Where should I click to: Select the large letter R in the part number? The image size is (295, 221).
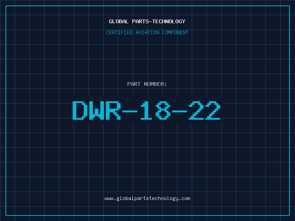pos(113,110)
